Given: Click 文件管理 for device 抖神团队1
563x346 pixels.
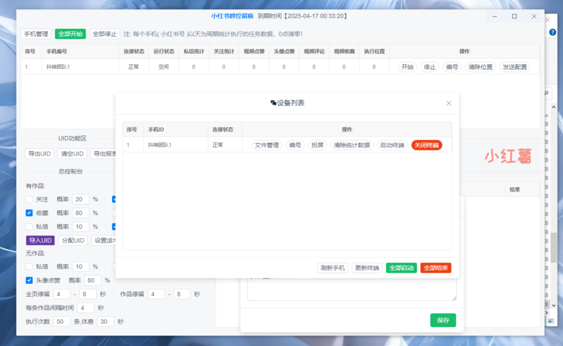Looking at the screenshot, I should pos(267,145).
